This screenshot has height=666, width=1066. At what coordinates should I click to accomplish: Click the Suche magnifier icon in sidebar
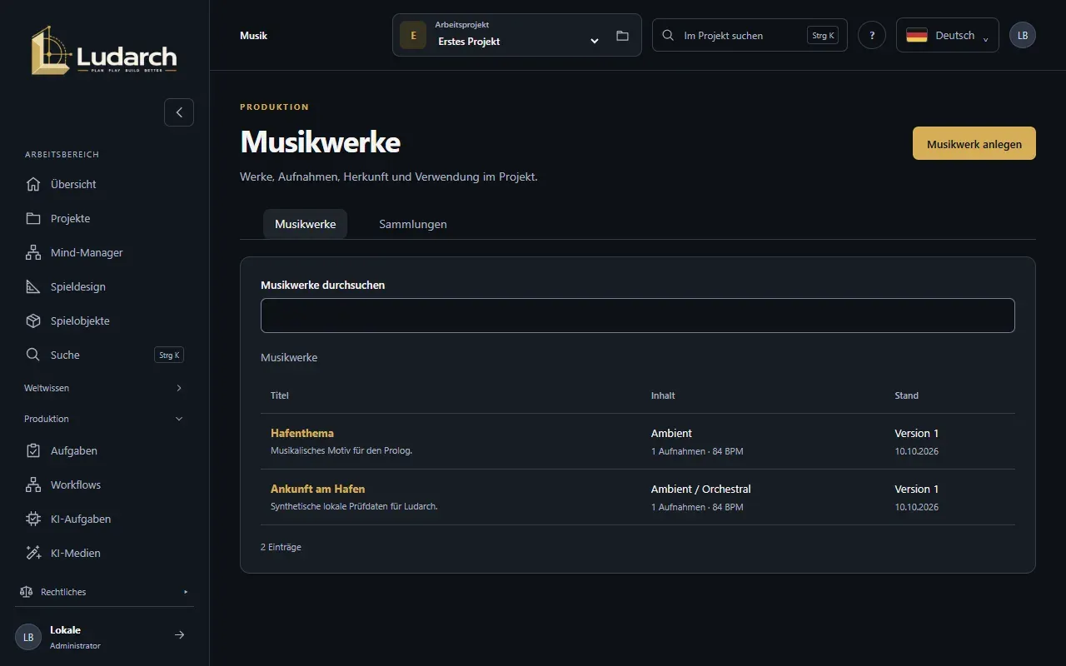[33, 355]
